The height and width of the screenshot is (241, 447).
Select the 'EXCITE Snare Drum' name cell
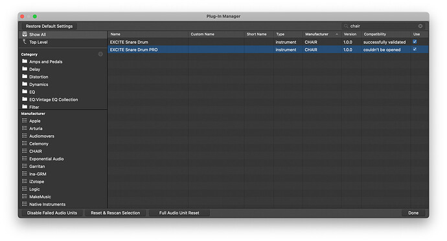click(148, 42)
